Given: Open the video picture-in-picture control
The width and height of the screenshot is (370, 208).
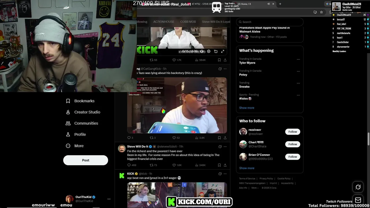Looking at the screenshot, I should point(216,51).
